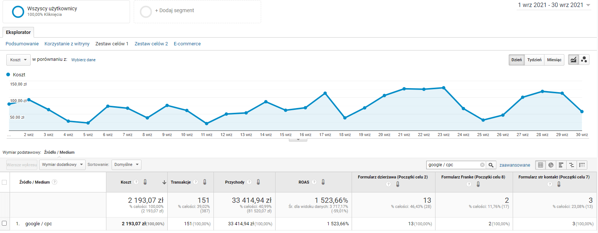Click the search magnifier button

[491, 165]
